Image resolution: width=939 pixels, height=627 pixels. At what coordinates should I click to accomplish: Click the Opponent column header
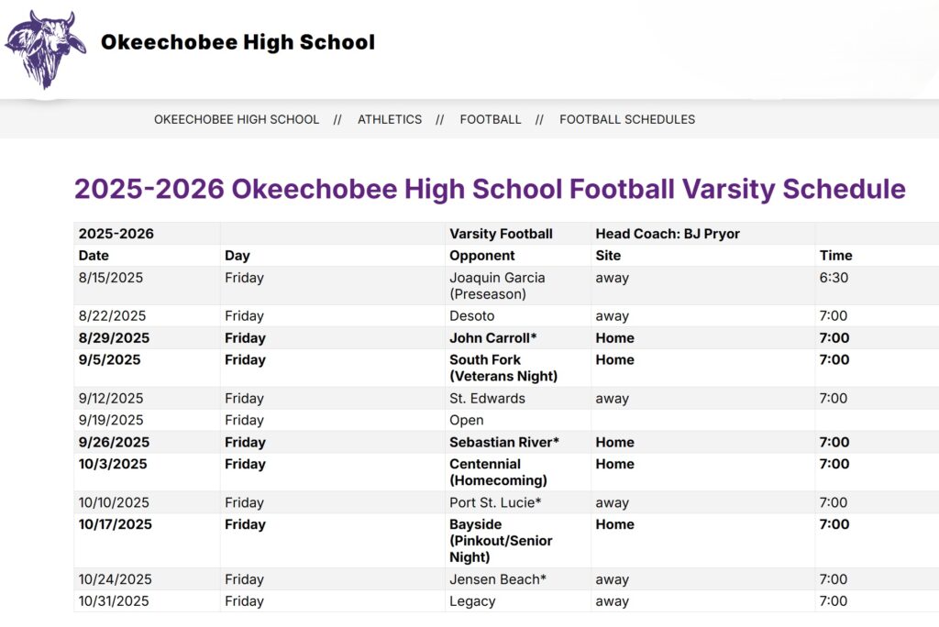click(482, 256)
